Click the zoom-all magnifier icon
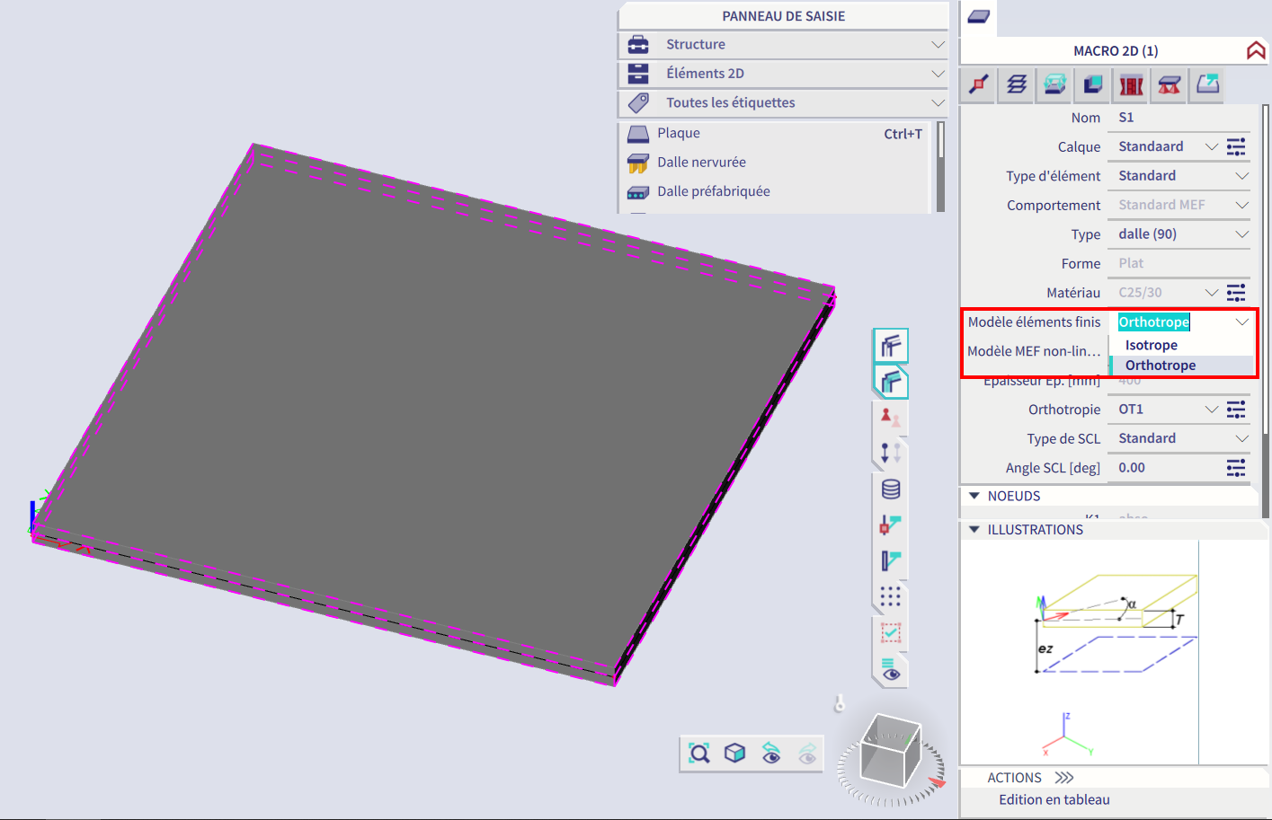Image resolution: width=1272 pixels, height=820 pixels. coord(699,753)
